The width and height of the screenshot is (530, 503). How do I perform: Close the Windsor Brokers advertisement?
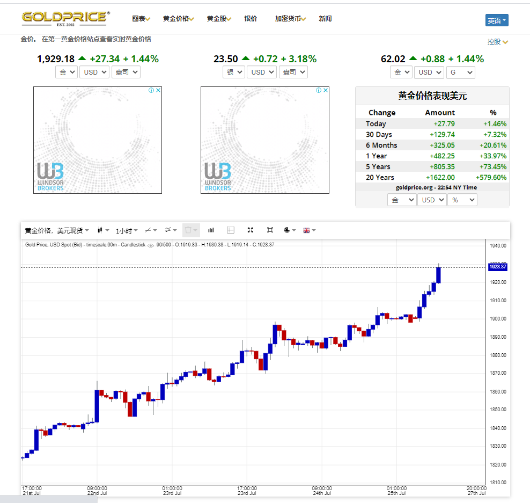pyautogui.click(x=159, y=90)
